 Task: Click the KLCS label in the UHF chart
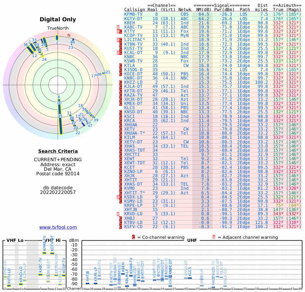click(x=190, y=271)
